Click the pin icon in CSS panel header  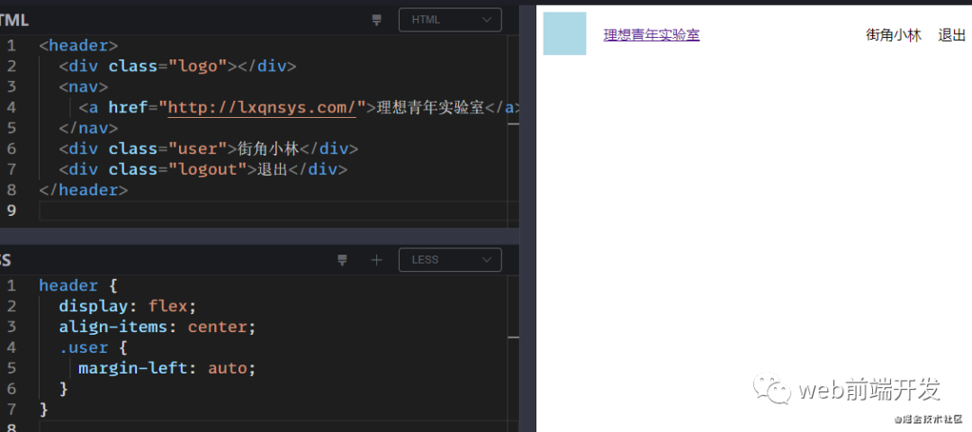pyautogui.click(x=342, y=260)
